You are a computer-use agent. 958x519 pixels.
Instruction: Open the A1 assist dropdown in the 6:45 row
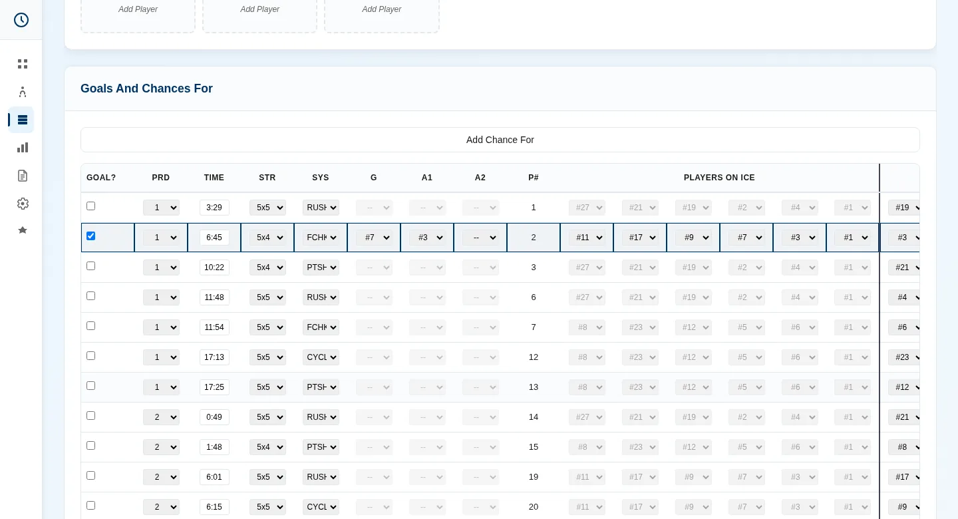point(427,238)
